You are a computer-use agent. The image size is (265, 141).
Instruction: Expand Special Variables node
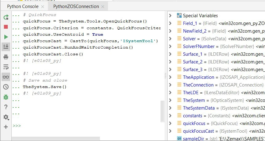tap(170, 15)
